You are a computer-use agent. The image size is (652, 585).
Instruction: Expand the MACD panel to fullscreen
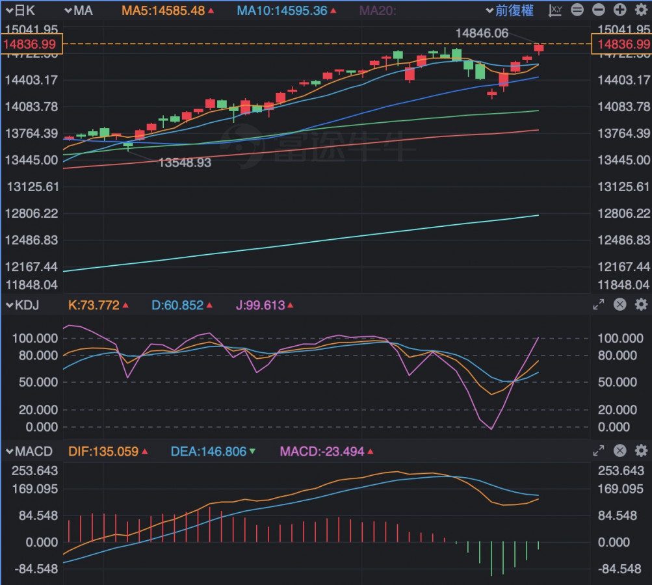pyautogui.click(x=599, y=451)
